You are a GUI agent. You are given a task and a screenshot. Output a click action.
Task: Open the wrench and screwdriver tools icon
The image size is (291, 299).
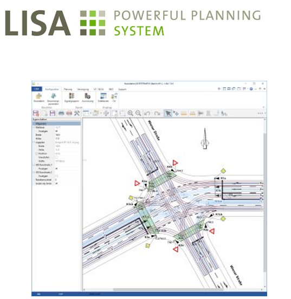click(77, 113)
